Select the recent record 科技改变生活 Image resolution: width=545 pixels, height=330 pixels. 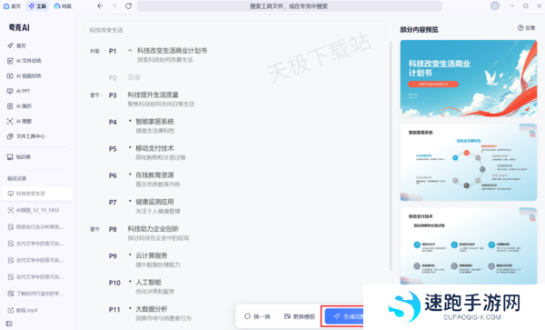pos(37,194)
